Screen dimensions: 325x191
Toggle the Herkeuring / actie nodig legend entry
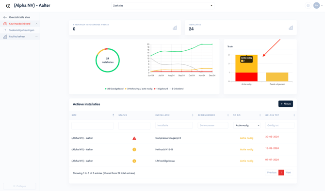139,89
